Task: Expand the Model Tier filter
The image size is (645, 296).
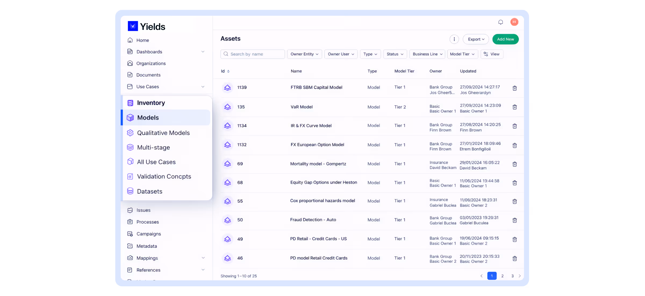Action: 462,54
